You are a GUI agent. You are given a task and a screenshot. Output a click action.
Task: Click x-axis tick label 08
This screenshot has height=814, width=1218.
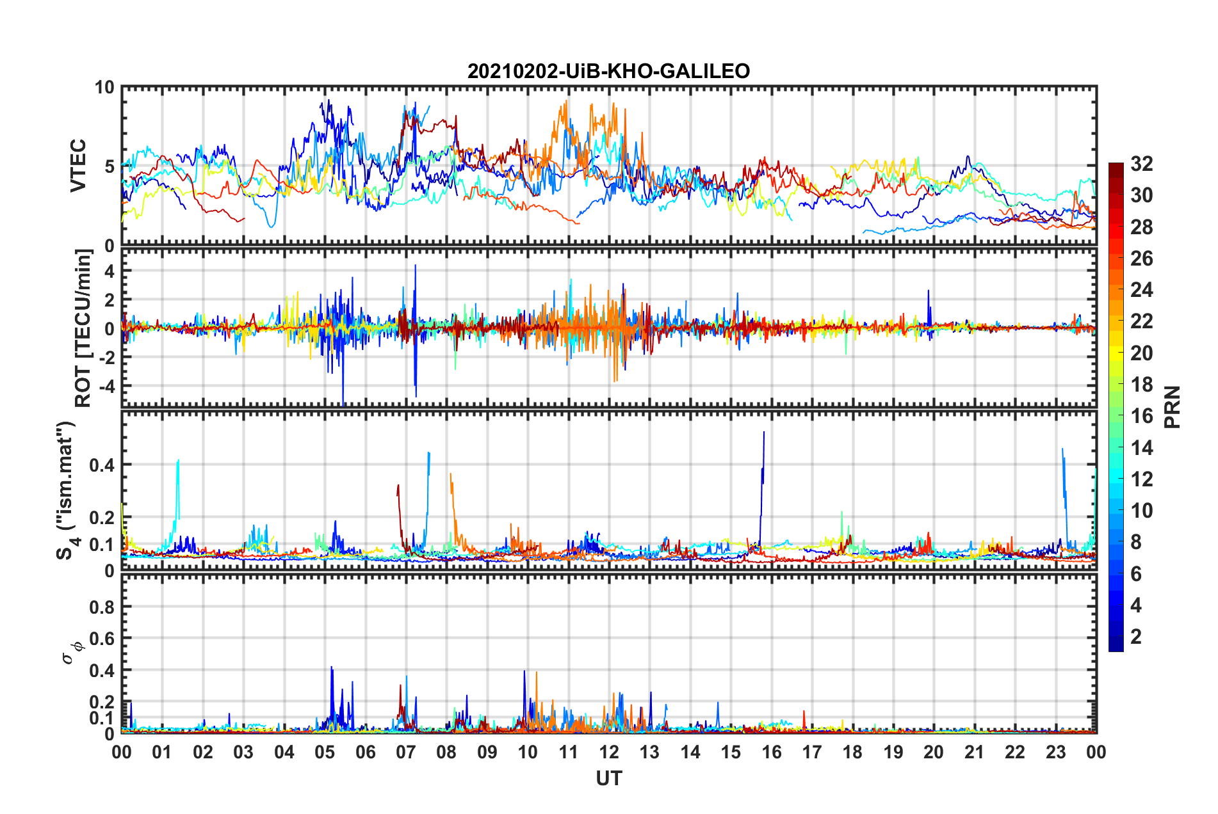click(446, 752)
